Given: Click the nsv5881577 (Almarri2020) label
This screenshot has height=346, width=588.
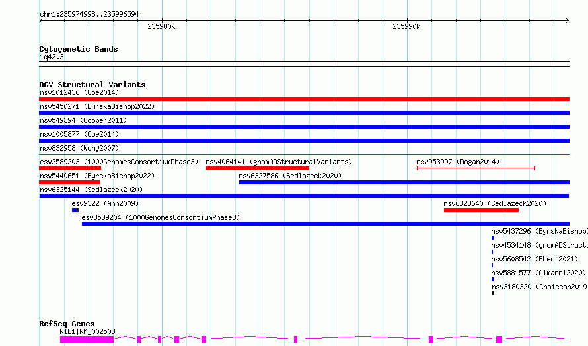Looking at the screenshot, I should point(538,273).
